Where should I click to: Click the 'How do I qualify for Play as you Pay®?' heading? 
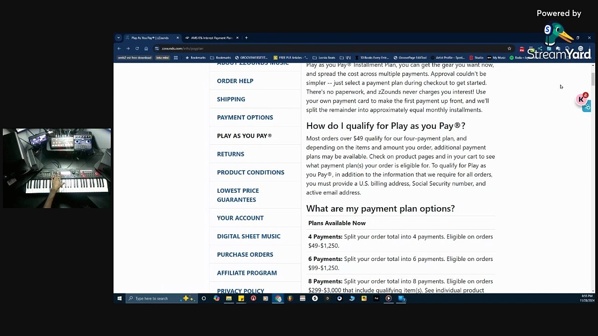tap(386, 126)
